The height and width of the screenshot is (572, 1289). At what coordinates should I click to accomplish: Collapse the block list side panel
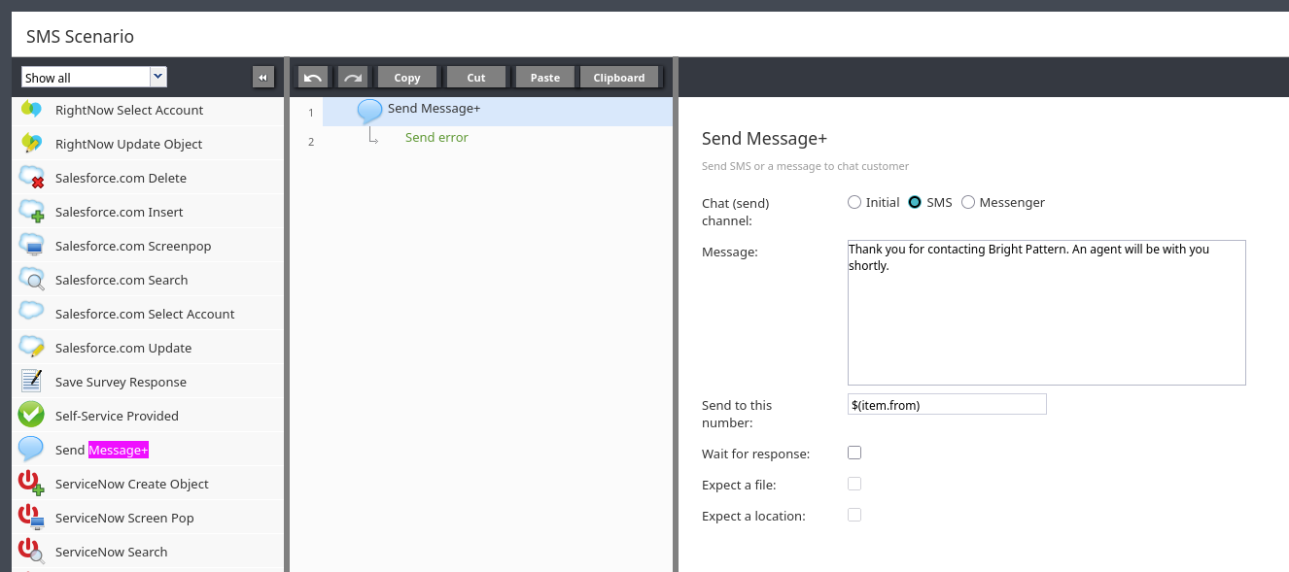click(x=262, y=78)
